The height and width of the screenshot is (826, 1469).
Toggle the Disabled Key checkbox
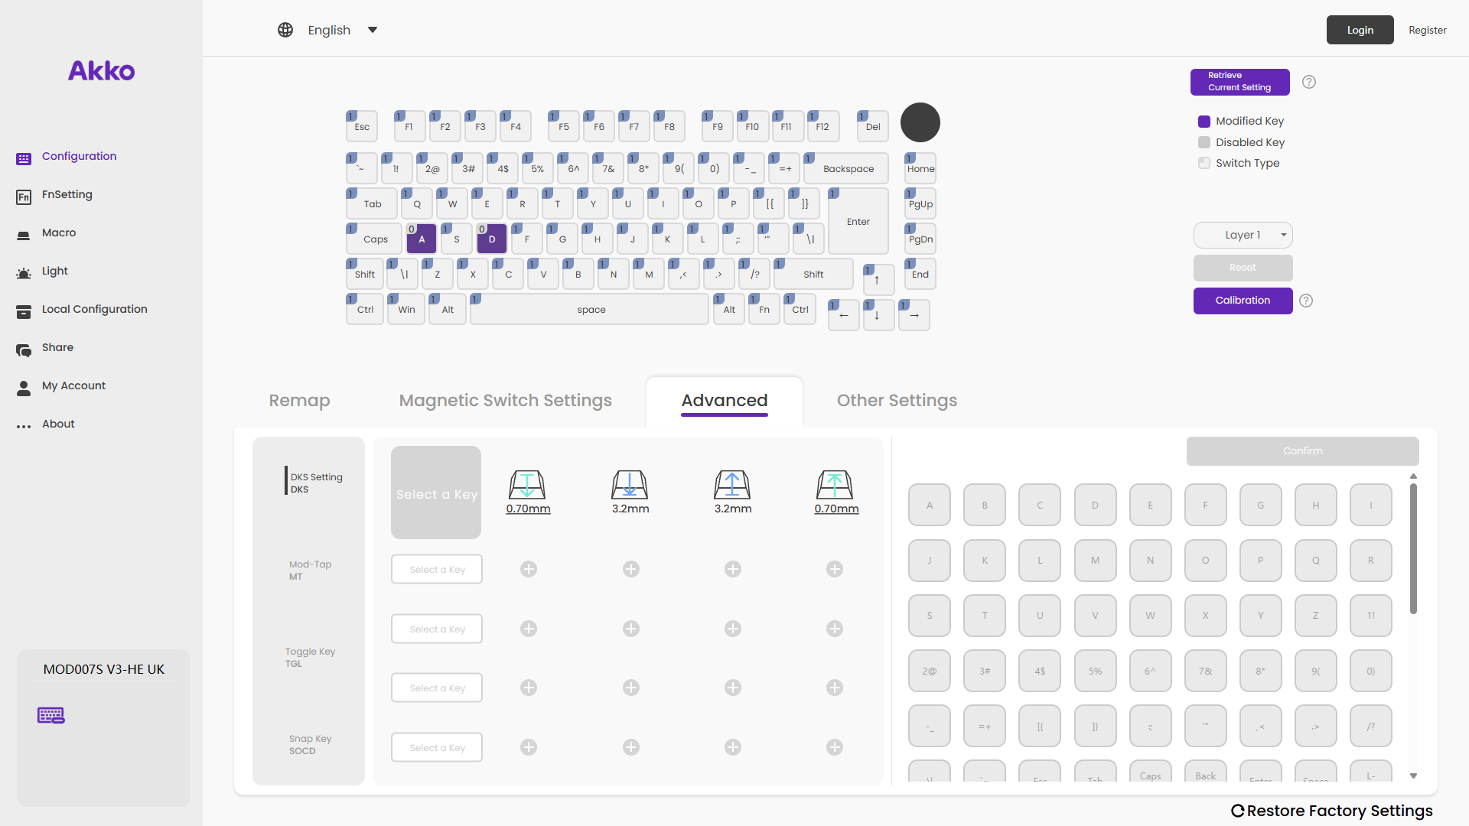click(x=1204, y=142)
